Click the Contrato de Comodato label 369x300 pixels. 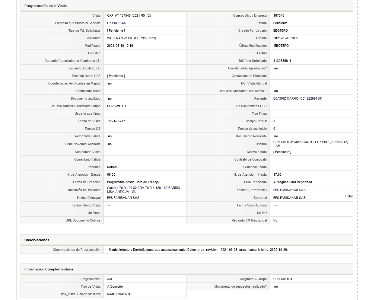tap(250, 159)
